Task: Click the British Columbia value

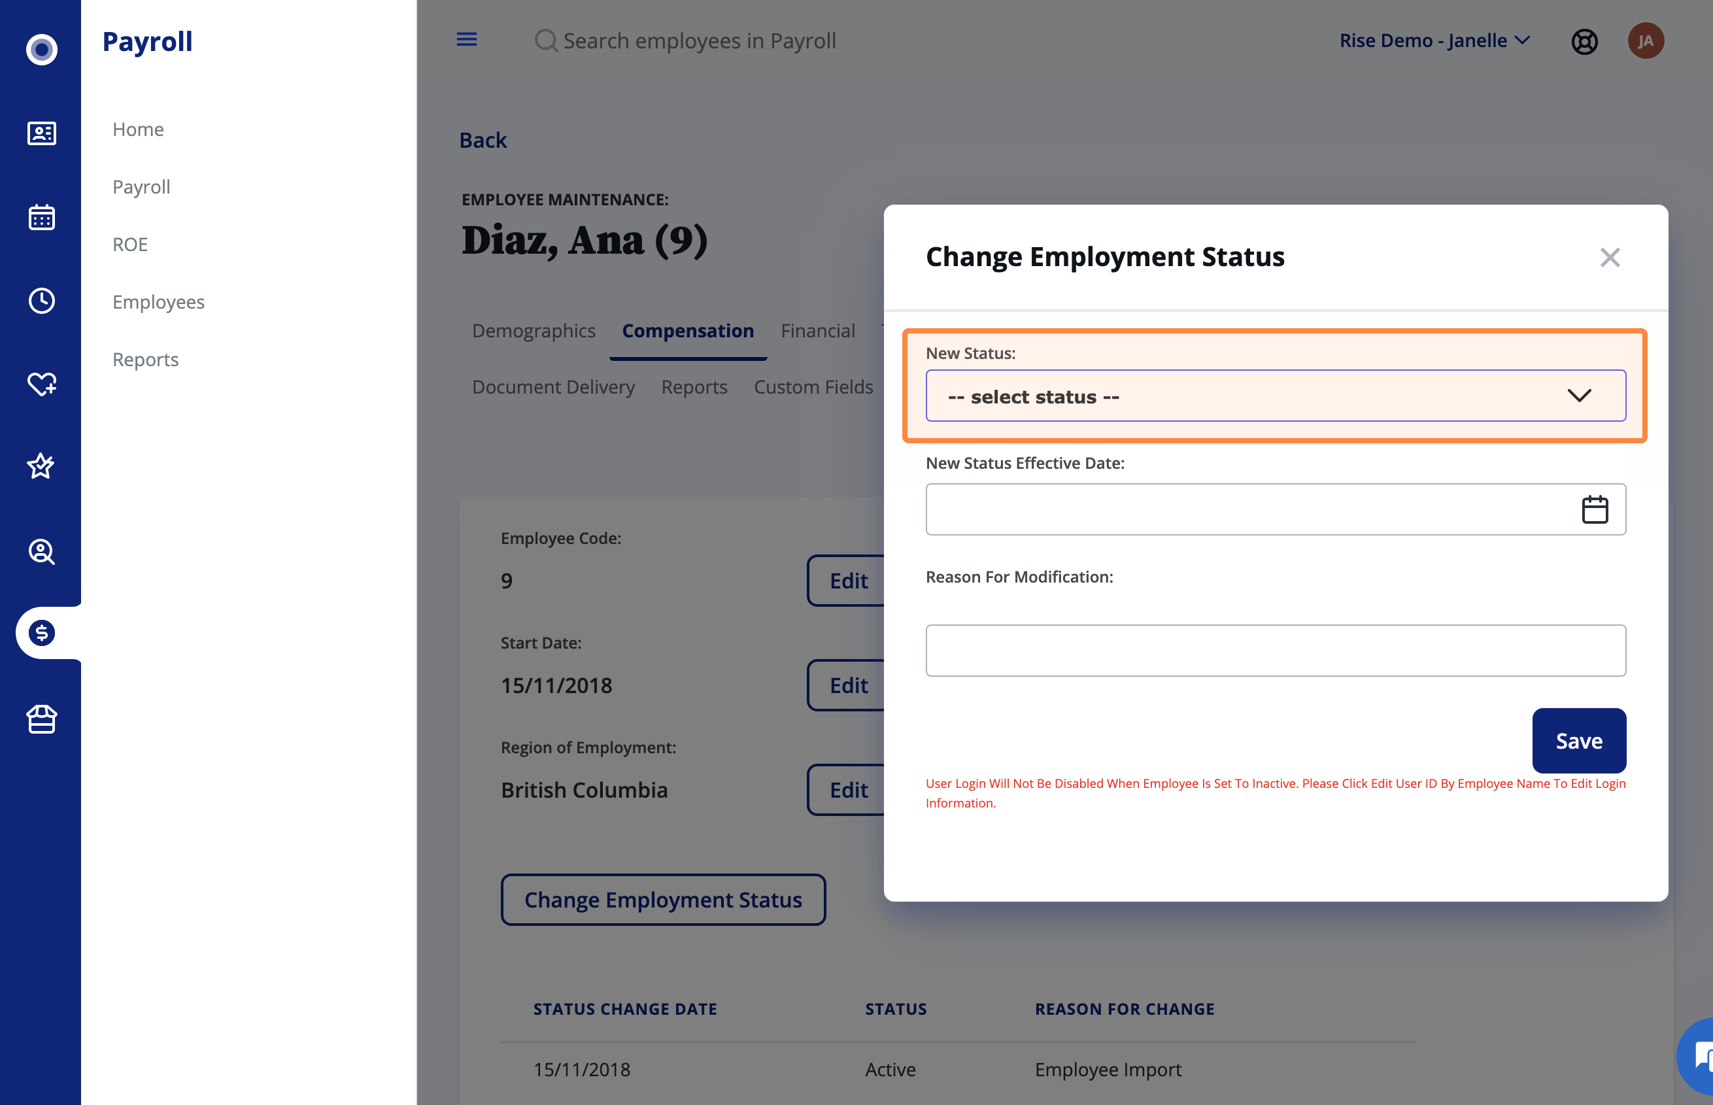Action: [x=584, y=790]
